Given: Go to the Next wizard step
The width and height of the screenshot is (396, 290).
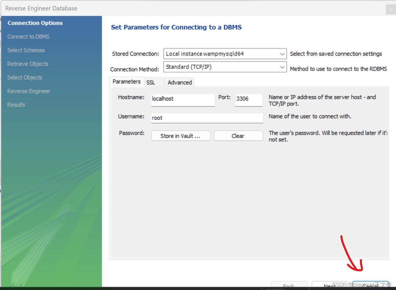Looking at the screenshot, I should coord(330,285).
